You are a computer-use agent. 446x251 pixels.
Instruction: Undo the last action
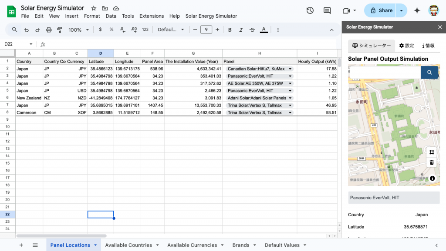[x=27, y=30]
